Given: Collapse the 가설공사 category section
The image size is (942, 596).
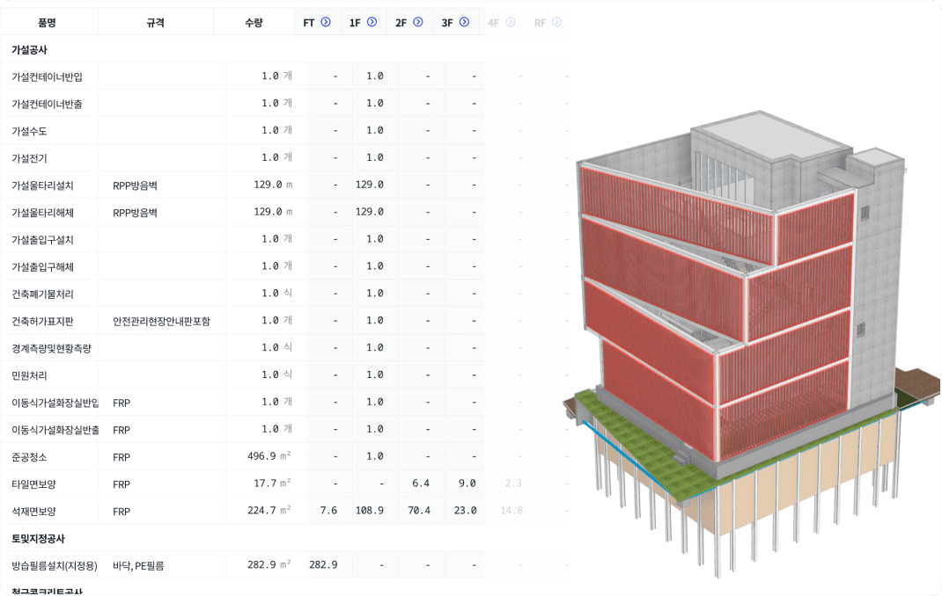Looking at the screenshot, I should pyautogui.click(x=29, y=50).
